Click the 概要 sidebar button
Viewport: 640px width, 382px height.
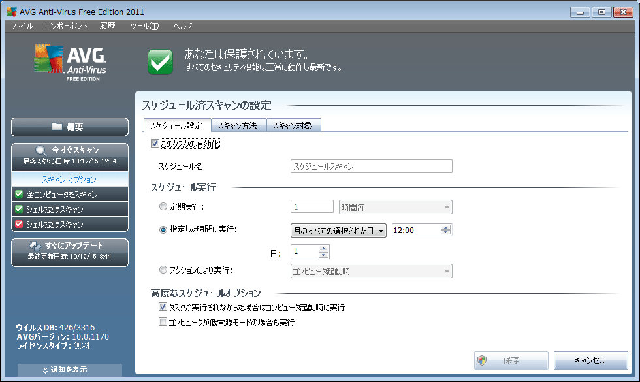point(70,127)
